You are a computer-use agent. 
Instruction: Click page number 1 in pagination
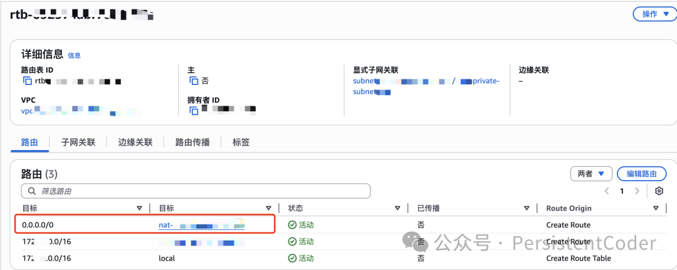click(622, 191)
